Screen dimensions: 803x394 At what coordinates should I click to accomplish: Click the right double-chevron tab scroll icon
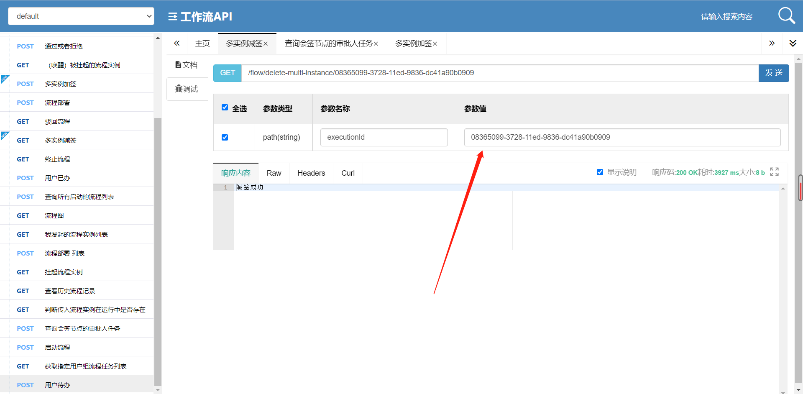click(x=772, y=43)
